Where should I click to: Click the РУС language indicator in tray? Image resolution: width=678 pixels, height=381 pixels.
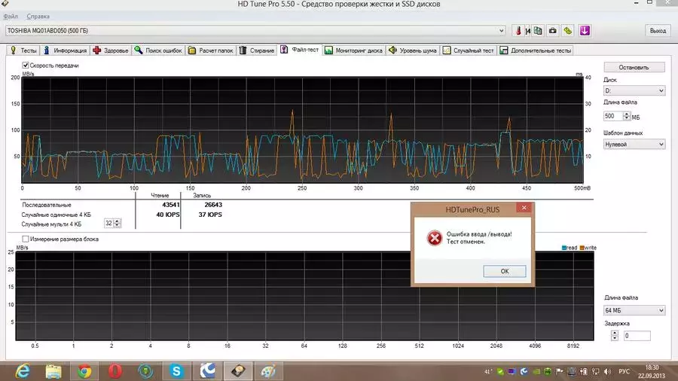tap(624, 371)
